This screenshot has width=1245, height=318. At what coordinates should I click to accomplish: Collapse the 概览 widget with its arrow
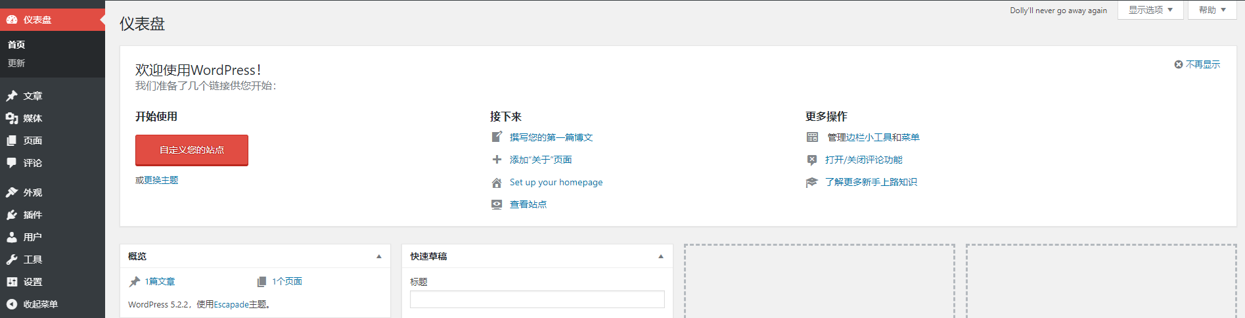(x=379, y=256)
